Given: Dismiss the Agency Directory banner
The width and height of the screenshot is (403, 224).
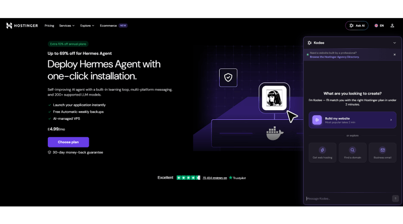Looking at the screenshot, I should pos(394,55).
